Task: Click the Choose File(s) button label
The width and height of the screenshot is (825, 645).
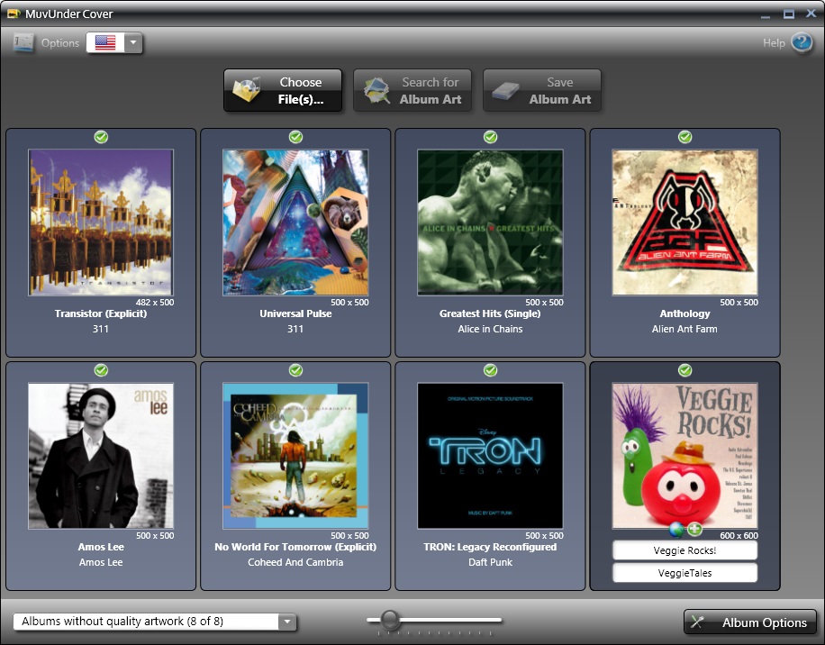Action: click(300, 91)
